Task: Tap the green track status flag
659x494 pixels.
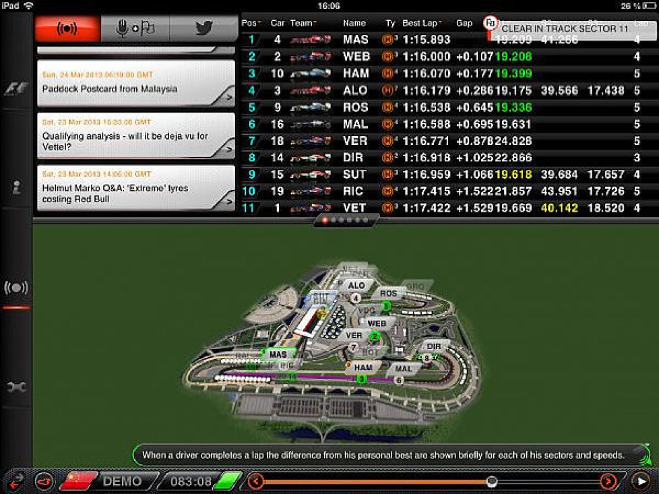Action: (x=228, y=481)
